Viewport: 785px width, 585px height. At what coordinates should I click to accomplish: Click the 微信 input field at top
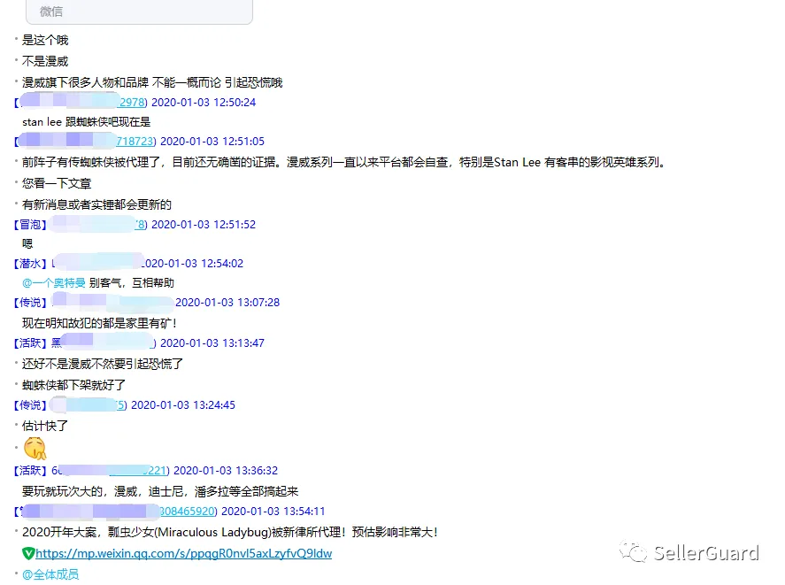[x=139, y=12]
